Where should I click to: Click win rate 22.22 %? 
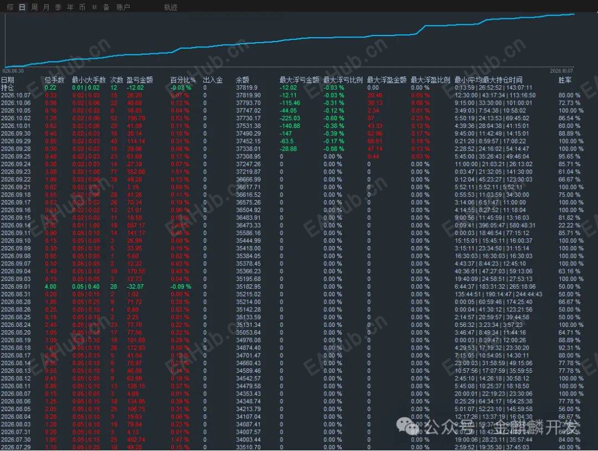click(x=569, y=225)
